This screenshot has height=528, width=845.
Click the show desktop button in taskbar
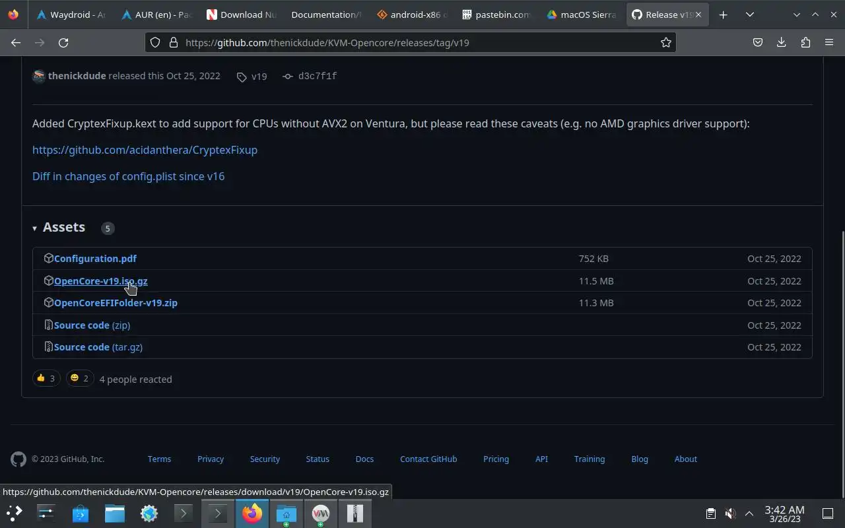[828, 513]
